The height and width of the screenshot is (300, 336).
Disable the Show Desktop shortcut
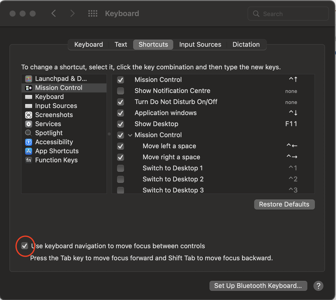click(x=121, y=124)
